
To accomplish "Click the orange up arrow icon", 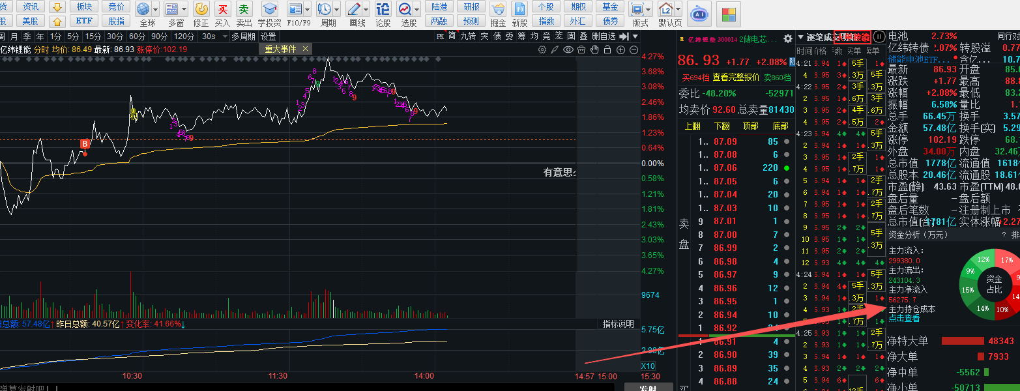I will coord(58,21).
